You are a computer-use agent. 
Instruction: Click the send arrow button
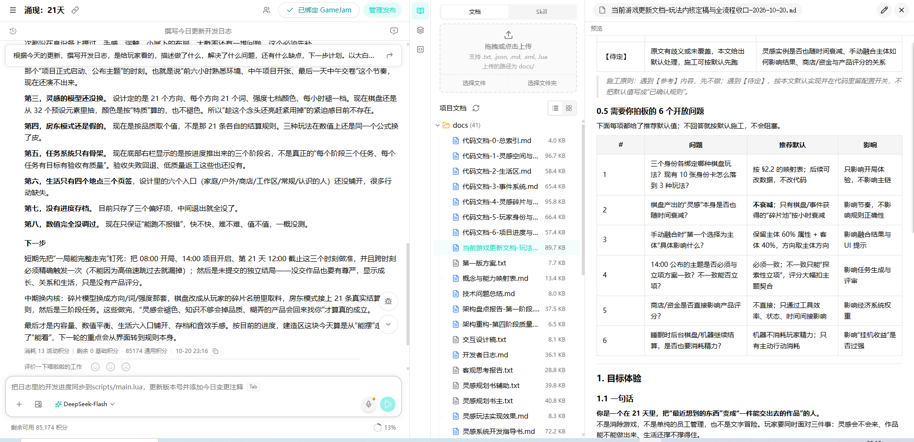(388, 404)
